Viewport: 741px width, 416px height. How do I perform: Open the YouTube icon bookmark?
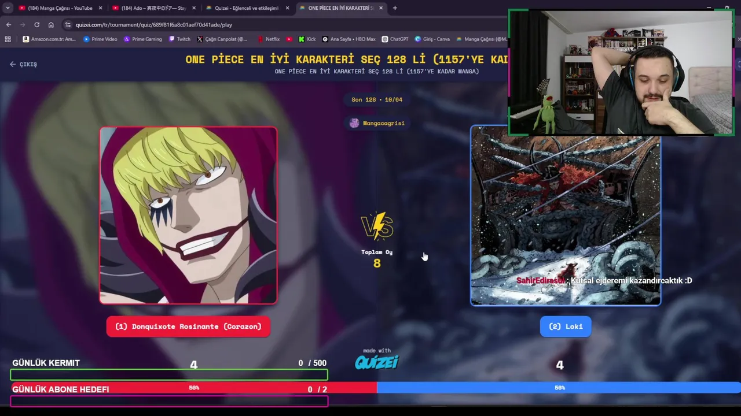(x=289, y=39)
